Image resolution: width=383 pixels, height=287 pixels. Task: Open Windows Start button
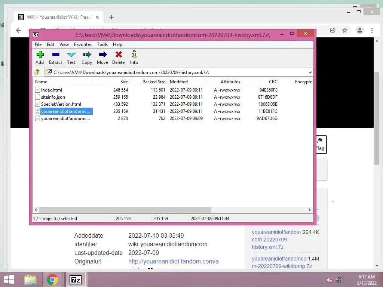[x=9, y=280]
